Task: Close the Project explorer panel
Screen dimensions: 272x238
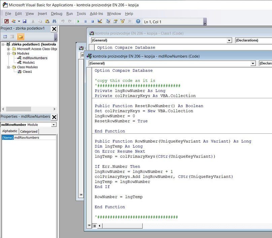Action: coord(54,29)
